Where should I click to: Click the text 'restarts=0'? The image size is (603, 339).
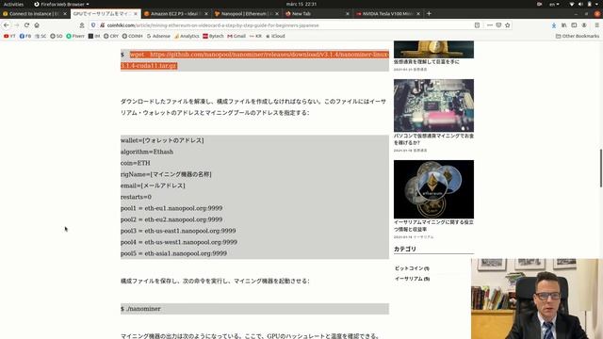click(x=136, y=197)
